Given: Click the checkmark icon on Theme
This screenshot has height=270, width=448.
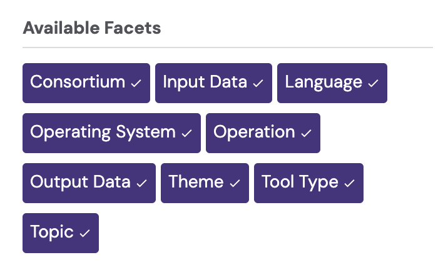Looking at the screenshot, I should (235, 183).
